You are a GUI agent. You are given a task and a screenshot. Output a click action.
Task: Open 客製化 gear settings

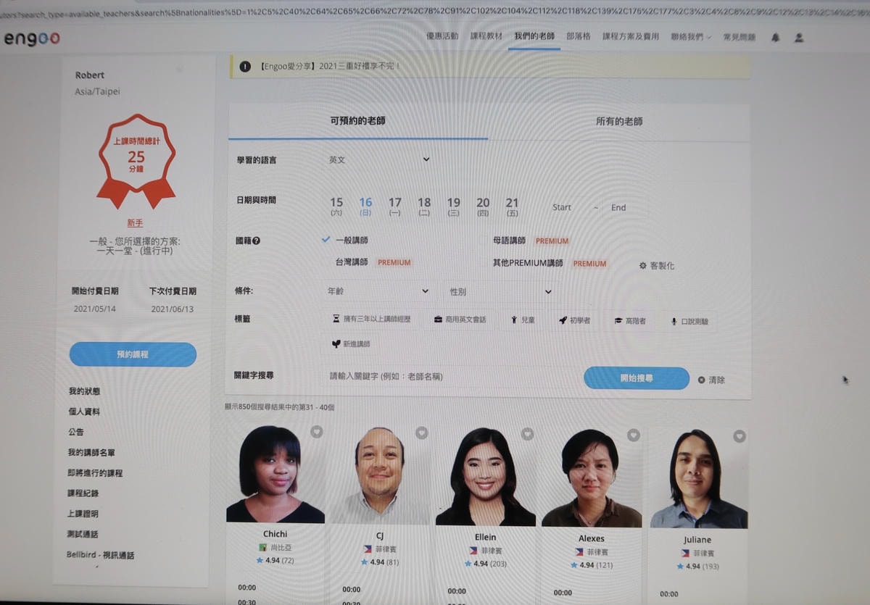656,266
